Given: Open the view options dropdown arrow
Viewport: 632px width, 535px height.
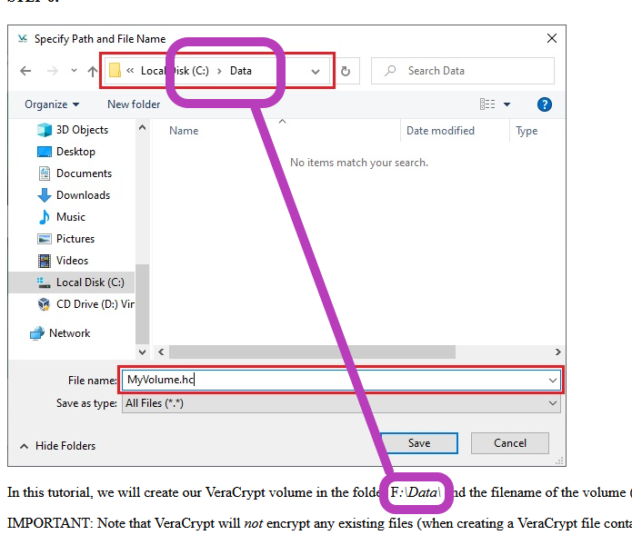Looking at the screenshot, I should 507,104.
